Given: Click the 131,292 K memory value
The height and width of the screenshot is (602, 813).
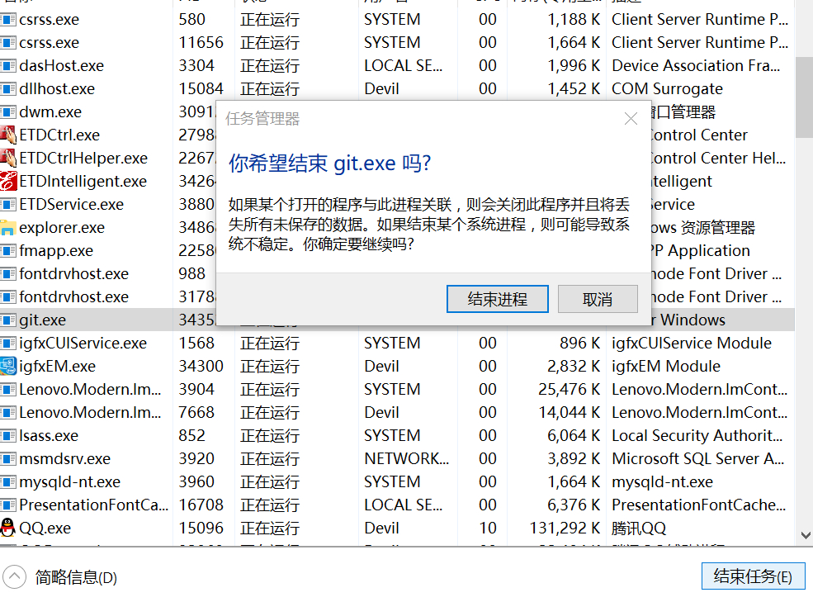Looking at the screenshot, I should 564,528.
